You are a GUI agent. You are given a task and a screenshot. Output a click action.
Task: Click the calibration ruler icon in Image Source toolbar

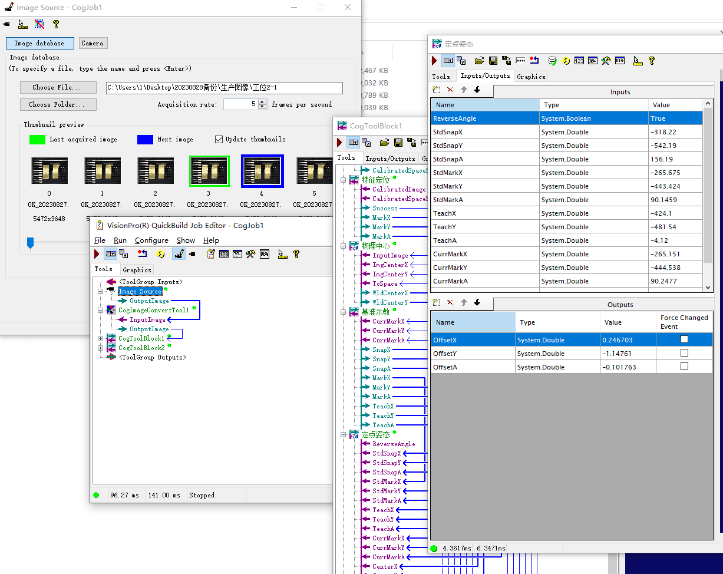click(x=23, y=24)
